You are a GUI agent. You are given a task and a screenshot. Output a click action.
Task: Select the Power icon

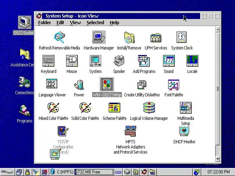79,85
